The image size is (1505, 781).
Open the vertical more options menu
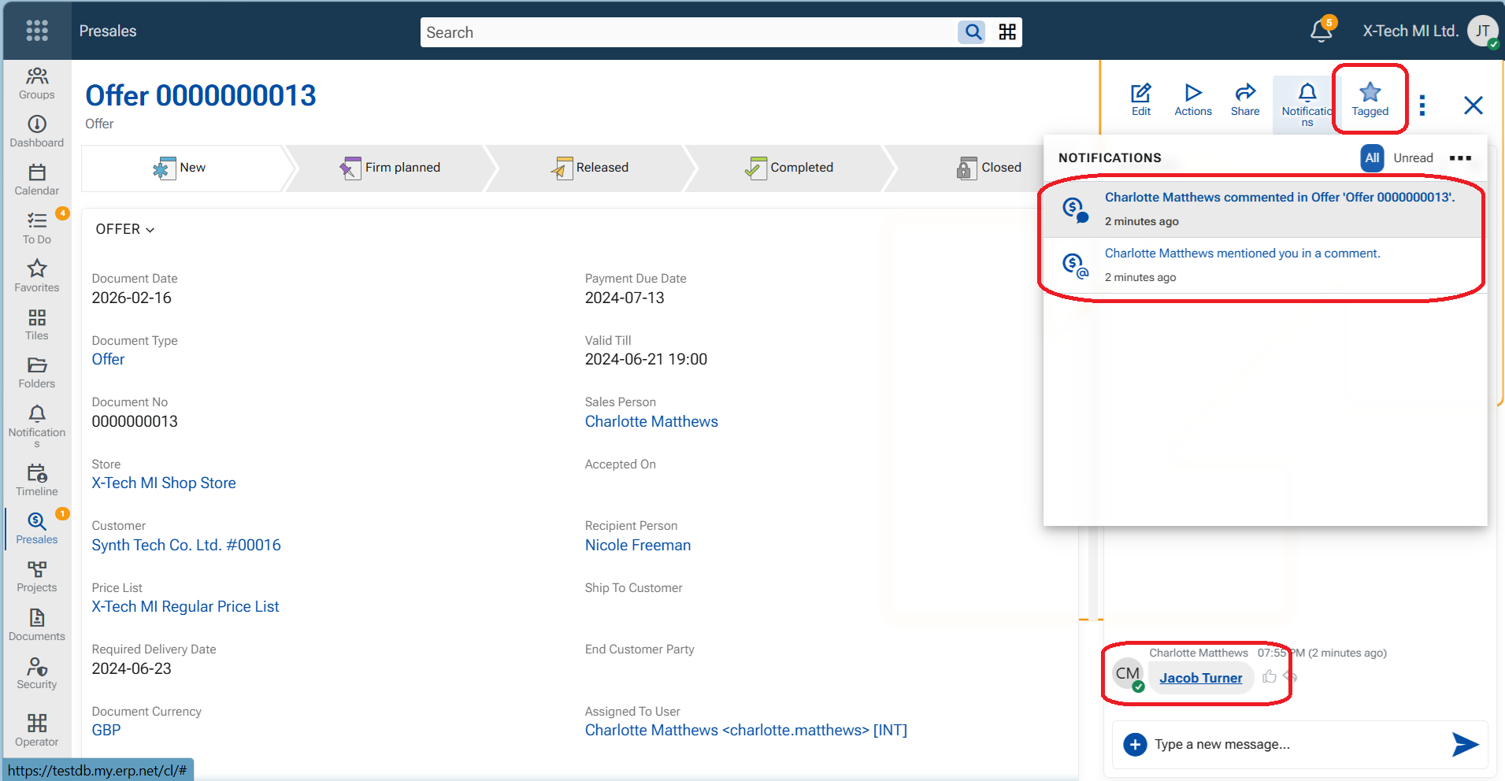[x=1422, y=105]
